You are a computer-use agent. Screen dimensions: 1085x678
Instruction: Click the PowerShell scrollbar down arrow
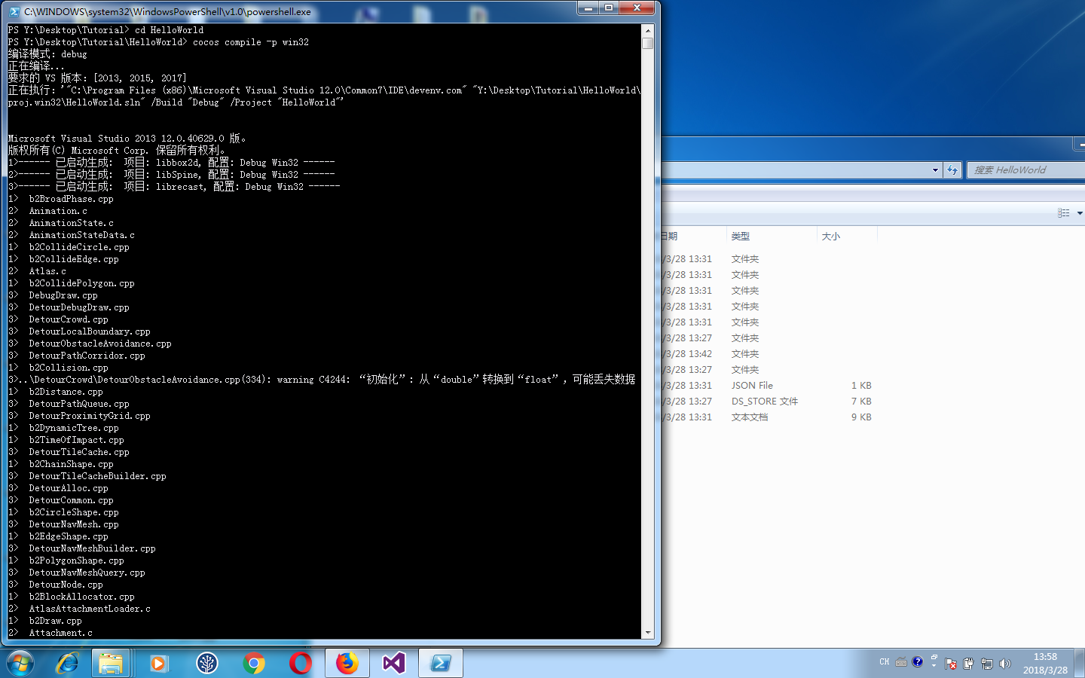click(647, 633)
